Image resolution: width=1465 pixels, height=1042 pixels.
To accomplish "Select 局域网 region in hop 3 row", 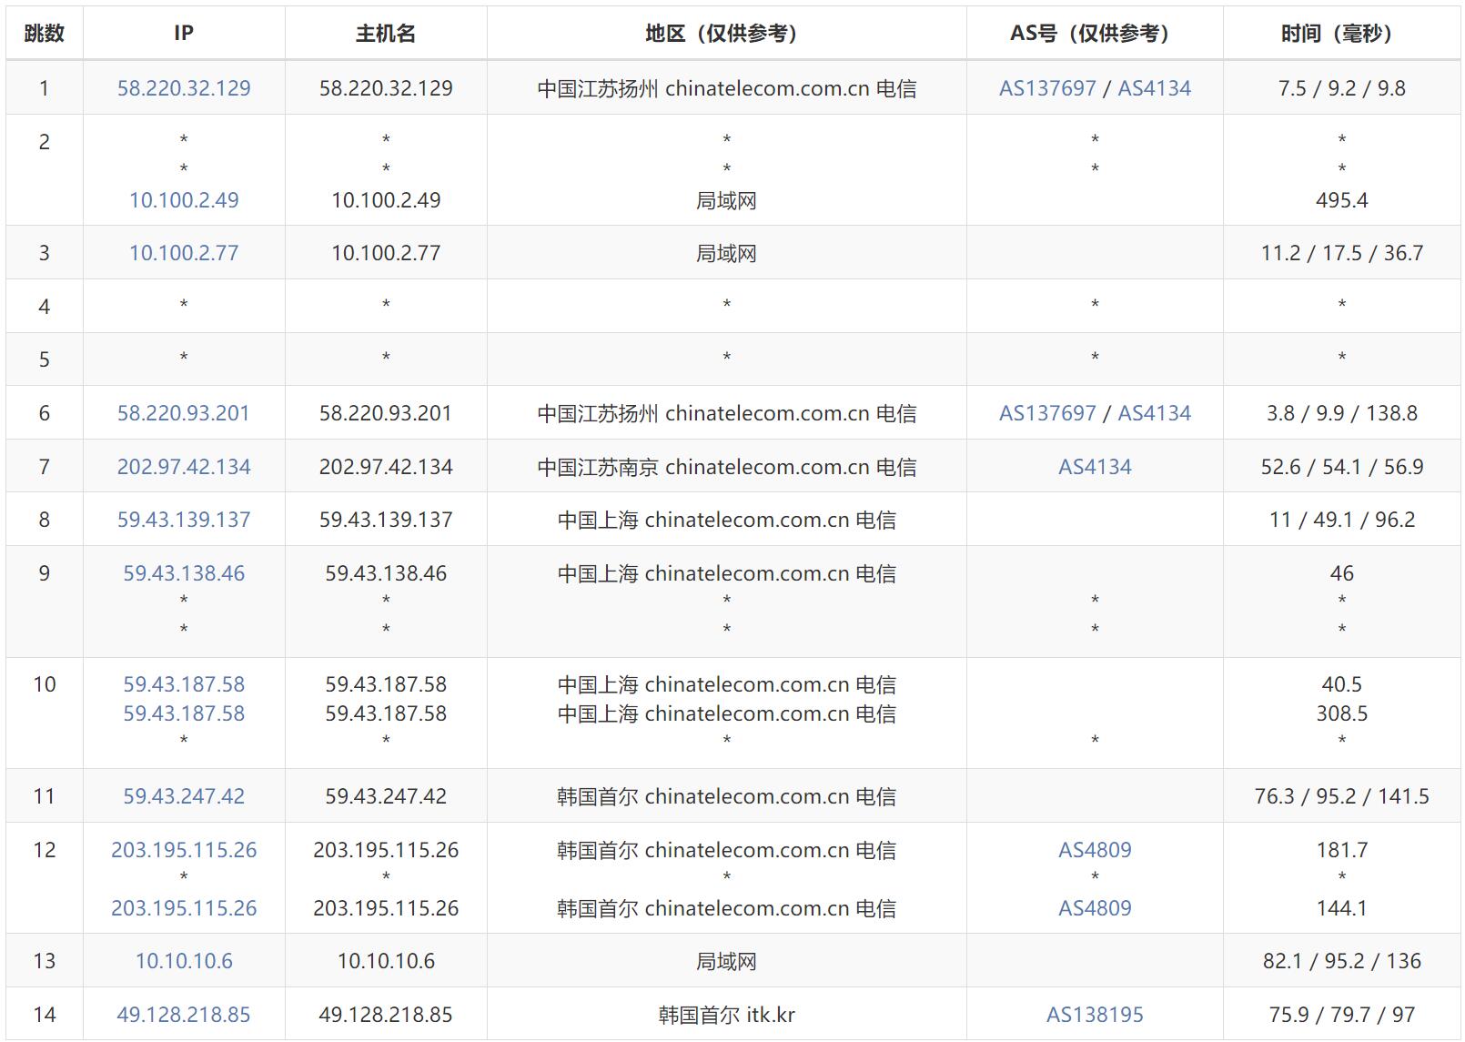I will point(726,253).
